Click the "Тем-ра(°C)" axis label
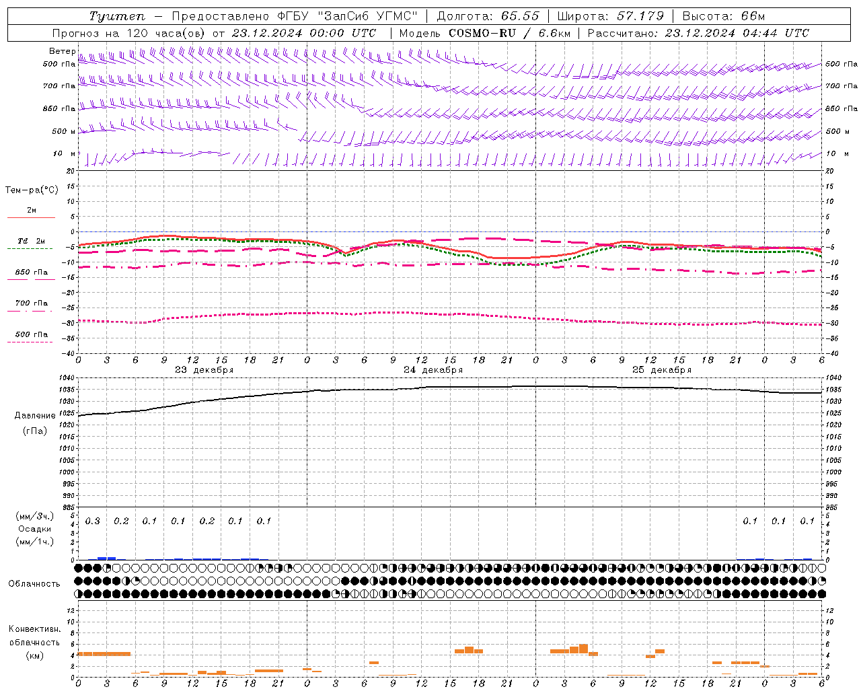The width and height of the screenshot is (861, 689). [x=32, y=190]
